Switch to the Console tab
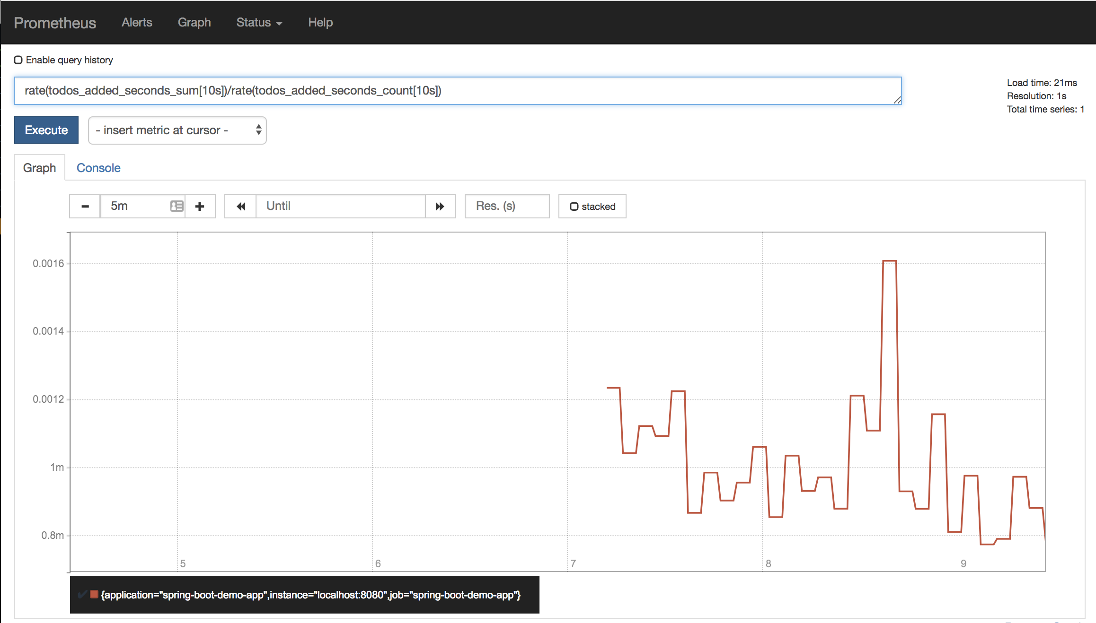1096x623 pixels. [x=98, y=168]
